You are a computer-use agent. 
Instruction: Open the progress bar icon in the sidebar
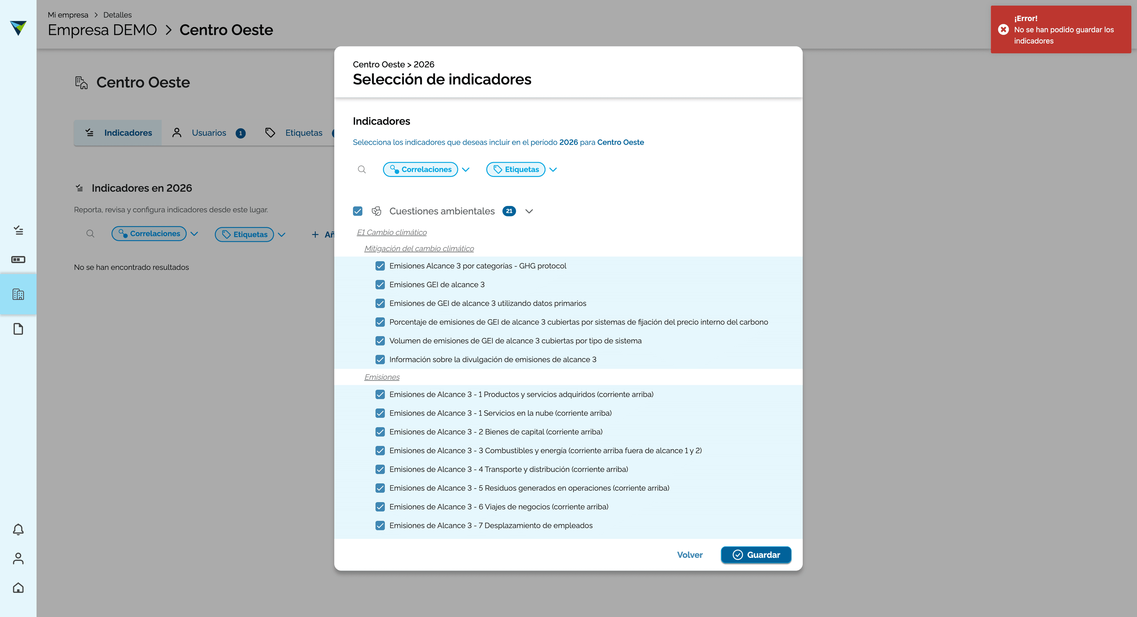pos(18,259)
